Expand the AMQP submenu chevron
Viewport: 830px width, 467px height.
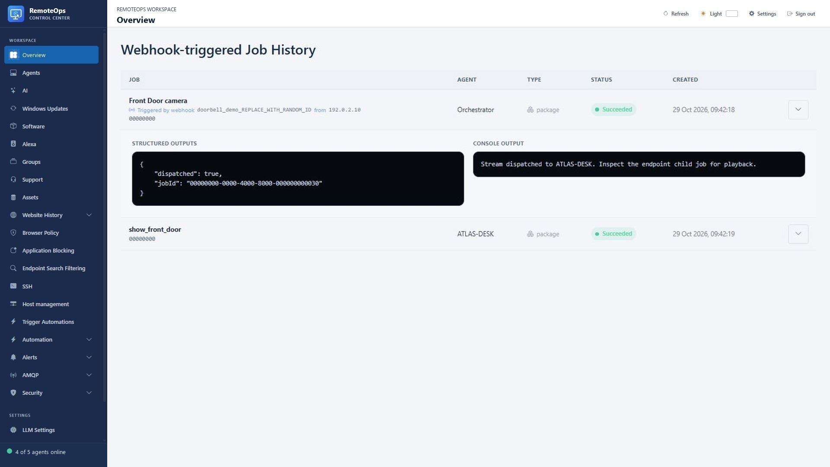tap(89, 375)
